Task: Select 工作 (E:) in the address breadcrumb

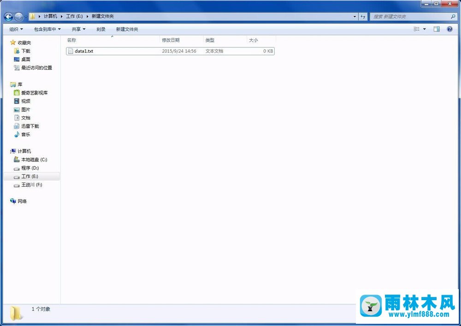Action: coord(74,16)
